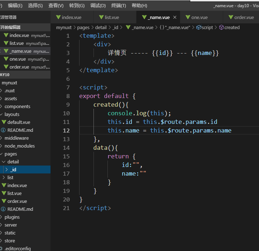Close the _name.vue tab
The height and width of the screenshot is (251, 259).
coord(175,17)
